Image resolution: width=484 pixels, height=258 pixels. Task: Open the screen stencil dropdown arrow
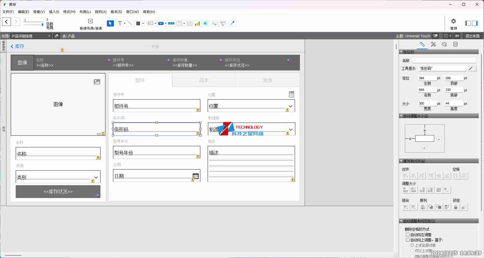pyautogui.click(x=451, y=36)
